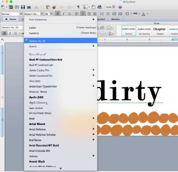Open the Sidebar pane icon

pos(86,7)
